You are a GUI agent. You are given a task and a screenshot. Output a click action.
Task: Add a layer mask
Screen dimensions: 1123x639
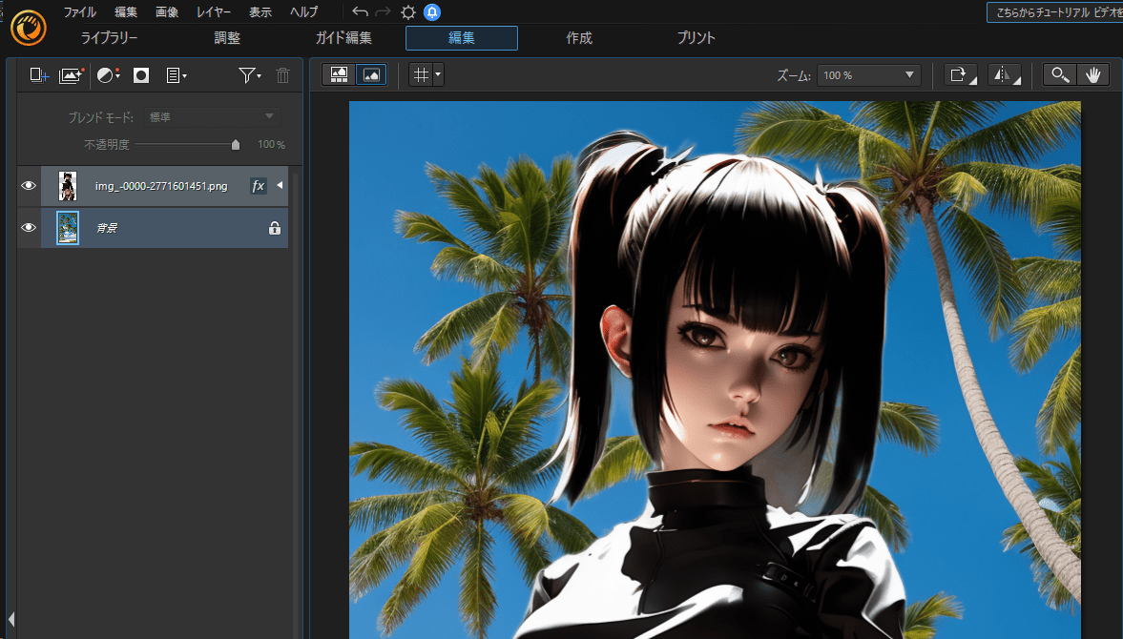[140, 75]
